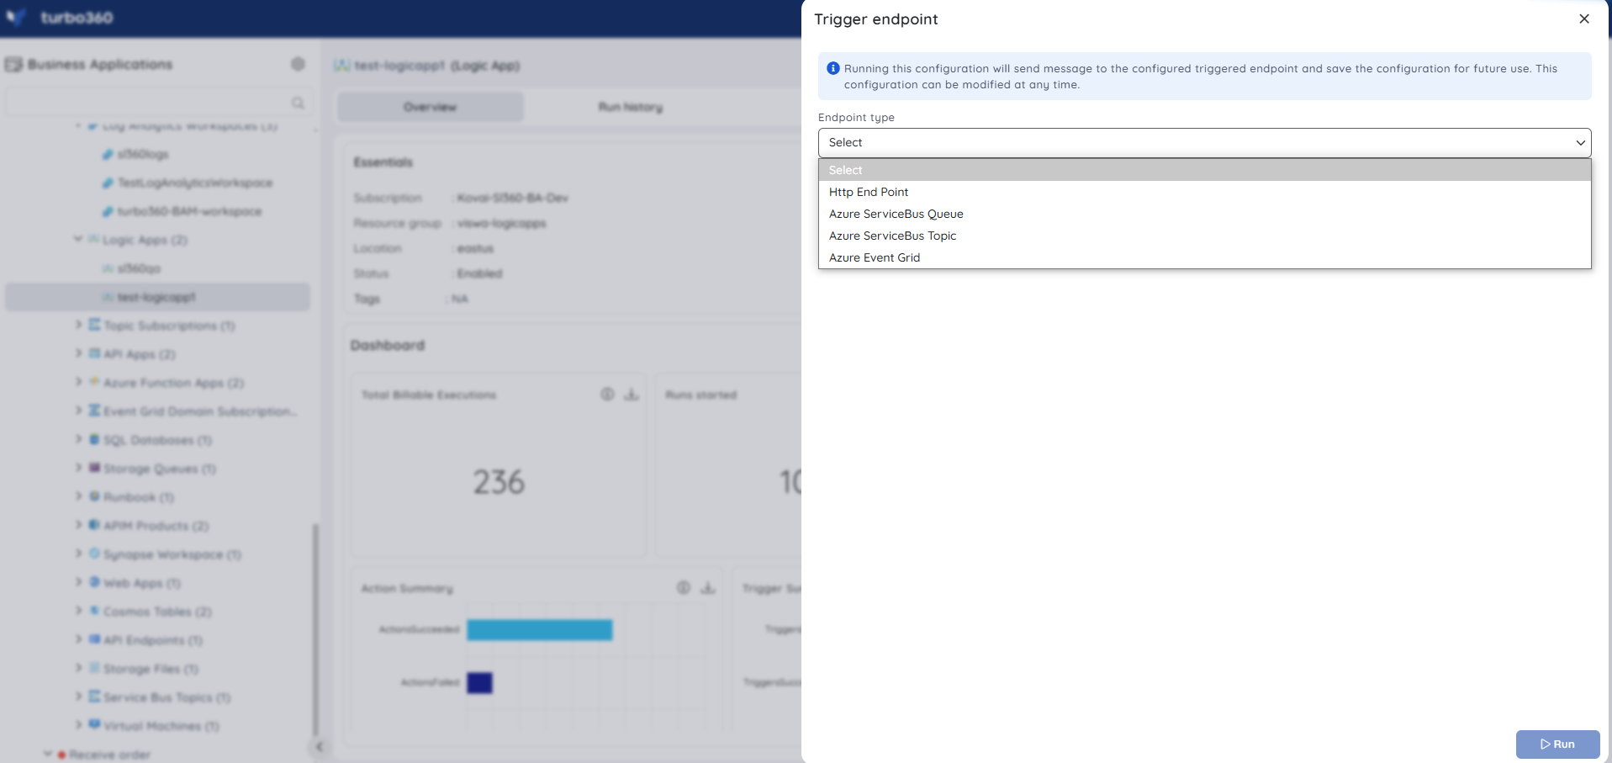Download Action Summary widget data
The image size is (1612, 763).
pos(708,587)
